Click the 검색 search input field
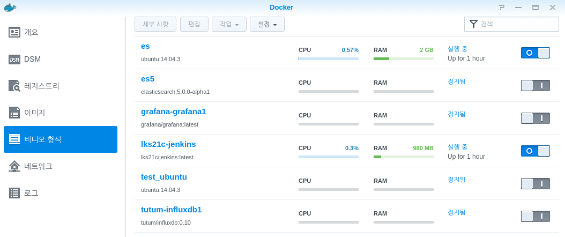The height and width of the screenshot is (237, 565). coord(512,24)
